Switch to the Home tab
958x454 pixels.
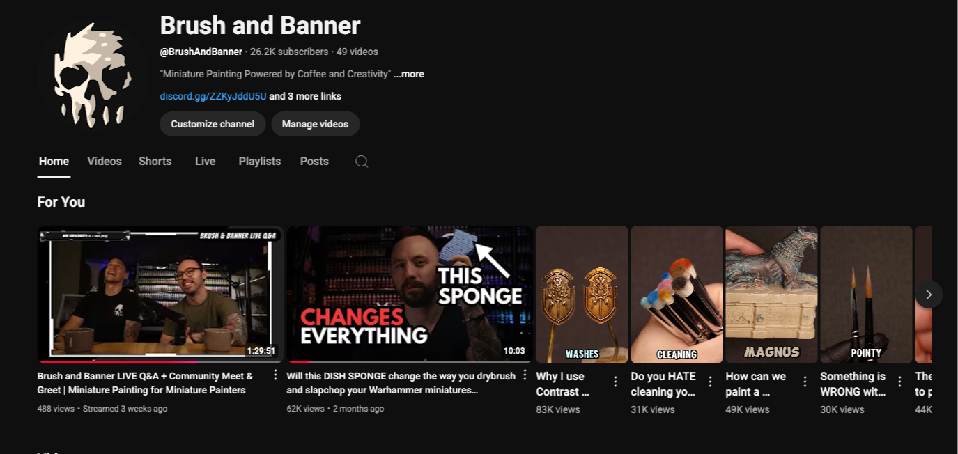click(x=54, y=161)
